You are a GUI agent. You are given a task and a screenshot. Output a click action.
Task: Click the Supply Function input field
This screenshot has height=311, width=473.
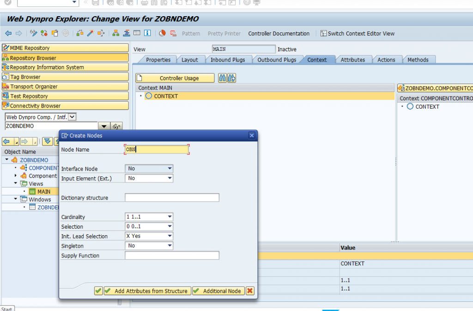coord(172,256)
